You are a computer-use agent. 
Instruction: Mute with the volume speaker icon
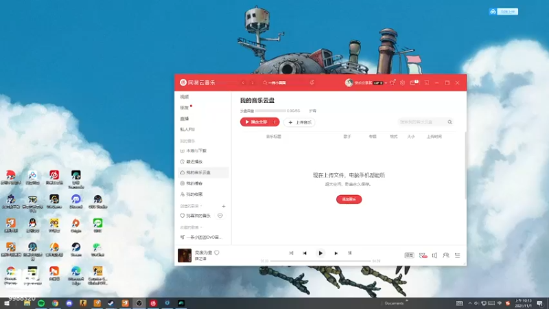pos(434,255)
